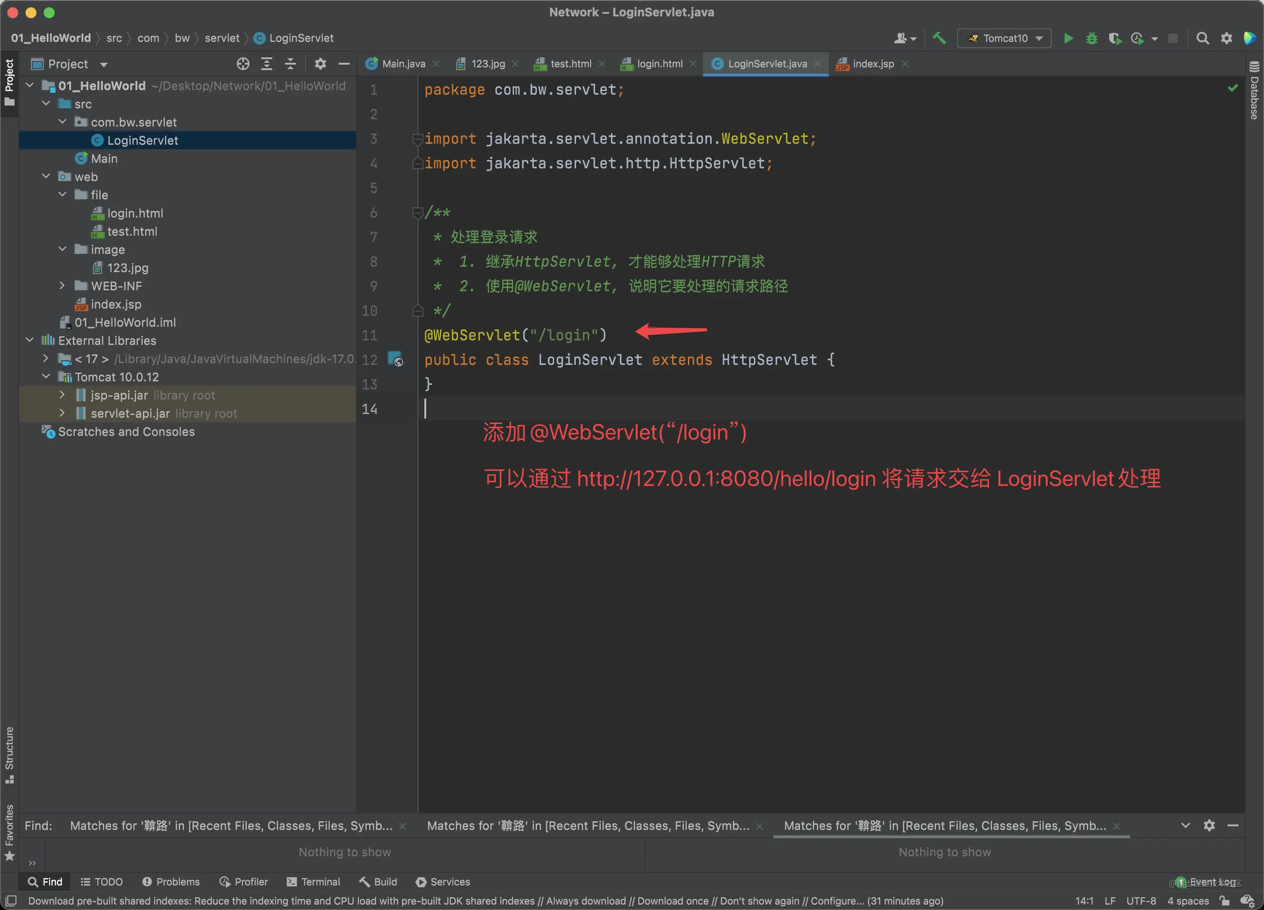
Task: Open Project panel gear options
Action: (x=320, y=64)
